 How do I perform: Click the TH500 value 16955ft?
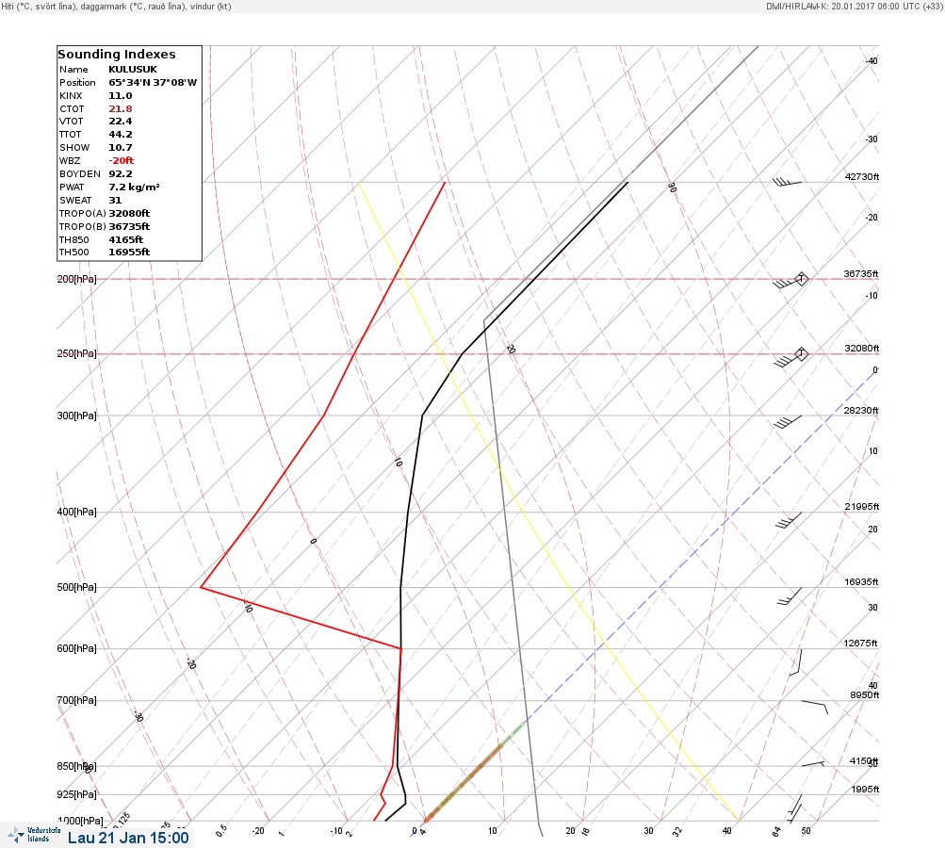click(x=129, y=252)
